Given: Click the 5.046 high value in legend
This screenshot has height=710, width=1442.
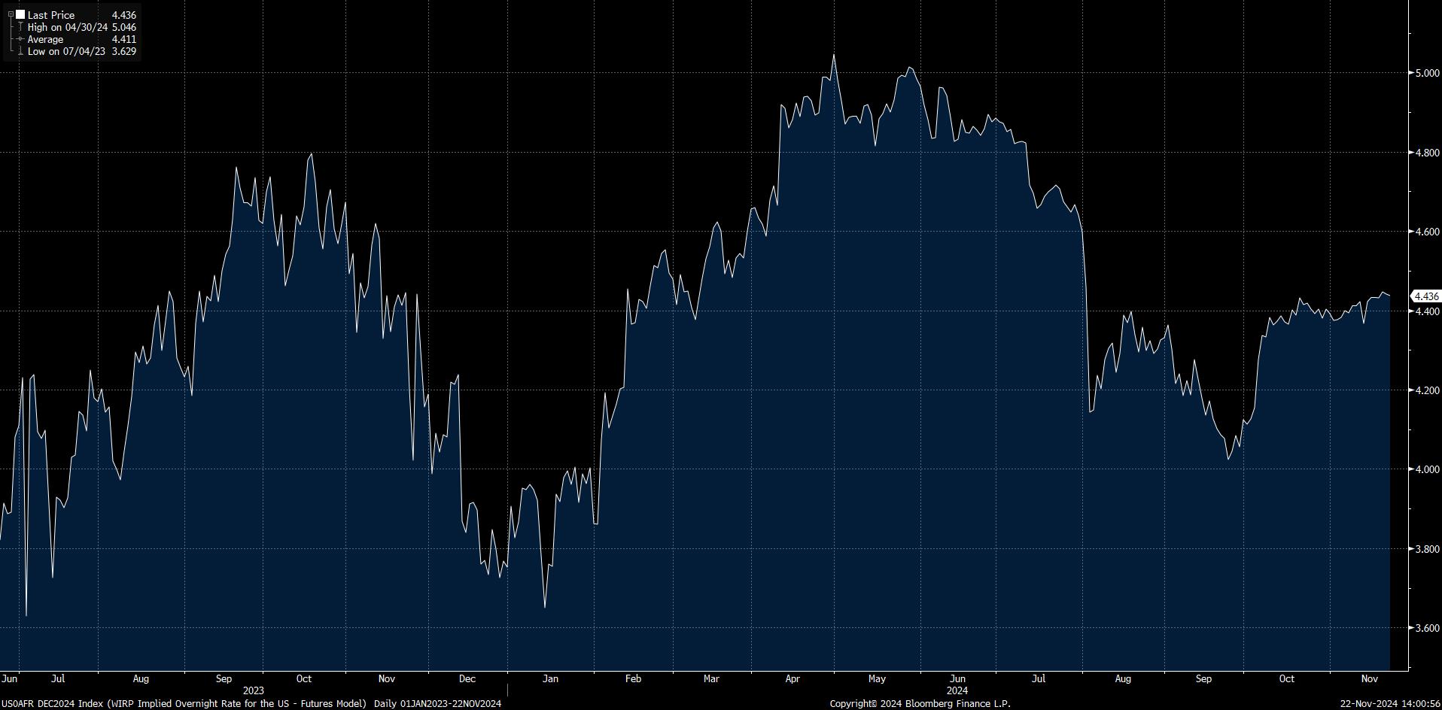Looking at the screenshot, I should [123, 27].
